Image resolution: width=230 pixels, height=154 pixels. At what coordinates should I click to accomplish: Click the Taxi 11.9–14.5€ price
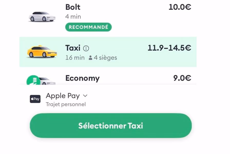click(x=169, y=48)
